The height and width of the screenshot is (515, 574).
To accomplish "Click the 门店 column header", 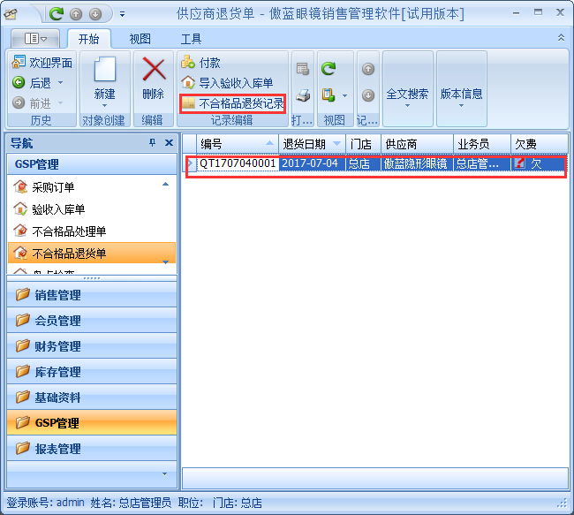I will pos(363,144).
